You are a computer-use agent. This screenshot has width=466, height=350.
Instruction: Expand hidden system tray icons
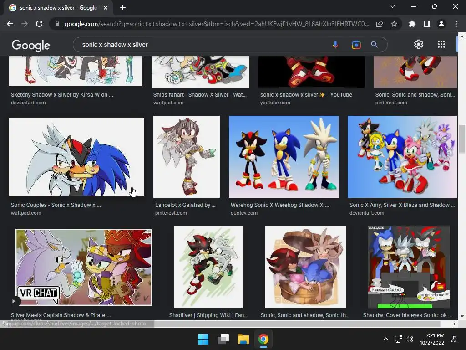386,339
